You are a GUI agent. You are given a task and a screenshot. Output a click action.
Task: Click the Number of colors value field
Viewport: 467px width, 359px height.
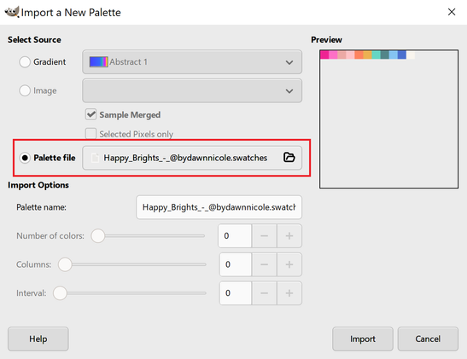click(x=235, y=236)
